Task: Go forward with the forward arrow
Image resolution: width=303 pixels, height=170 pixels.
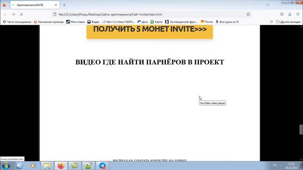Action: coord(13,14)
